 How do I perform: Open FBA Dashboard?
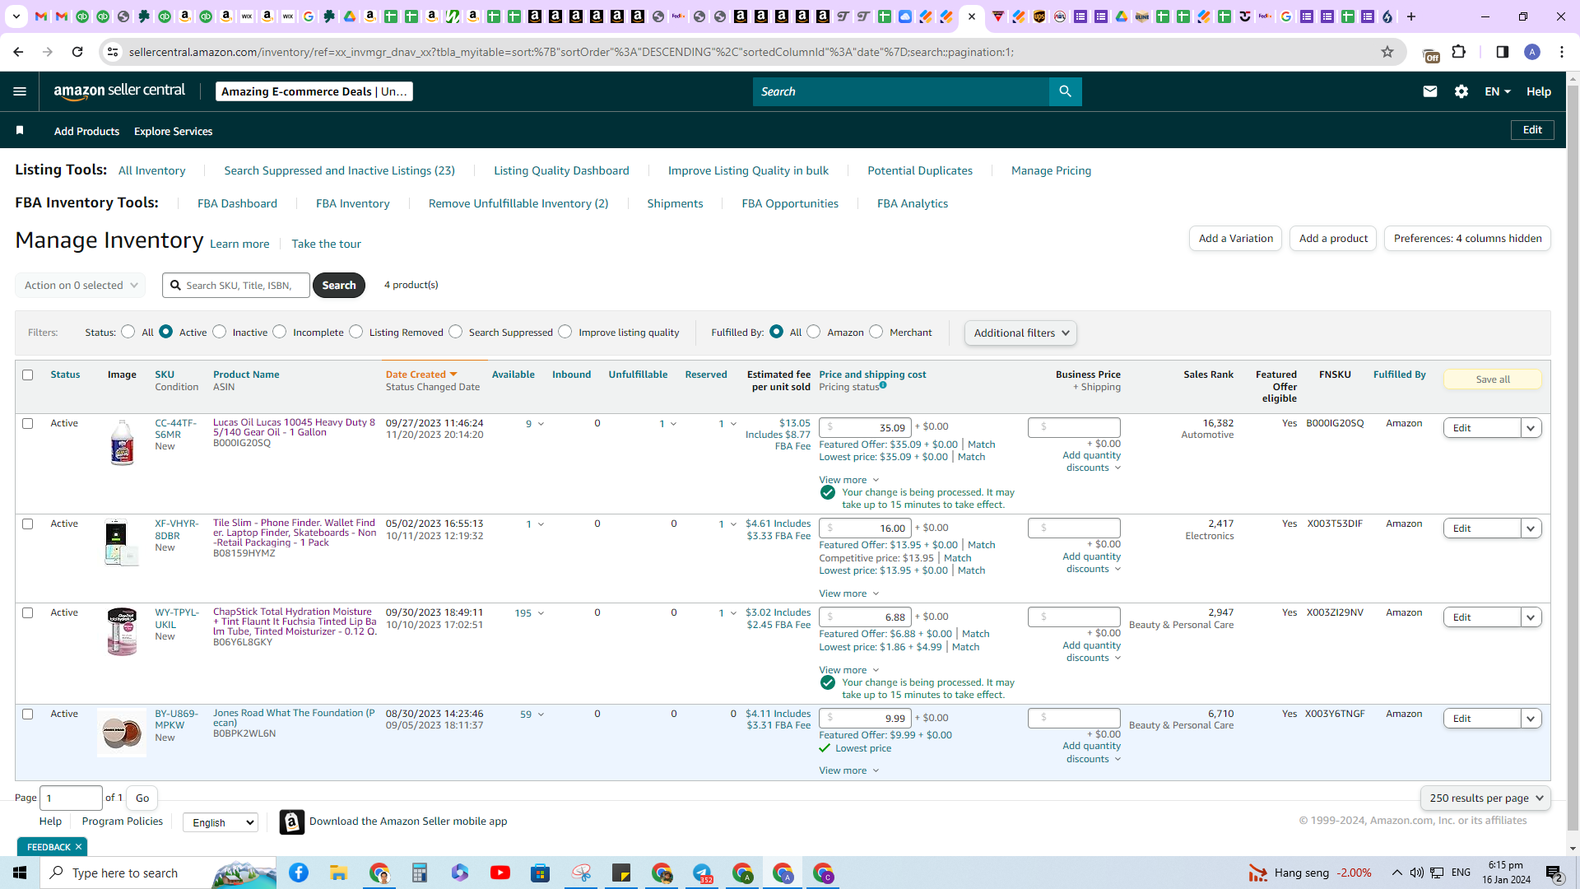237,203
